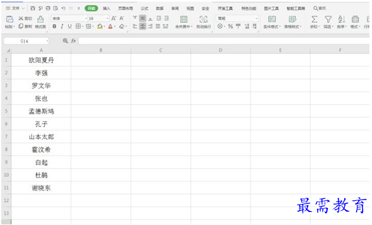372x225 pixels.
Task: Click the Decrease Indent icon
Action: coord(158,19)
